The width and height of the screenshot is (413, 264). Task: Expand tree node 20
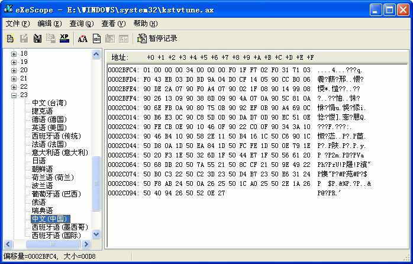coord(14,70)
